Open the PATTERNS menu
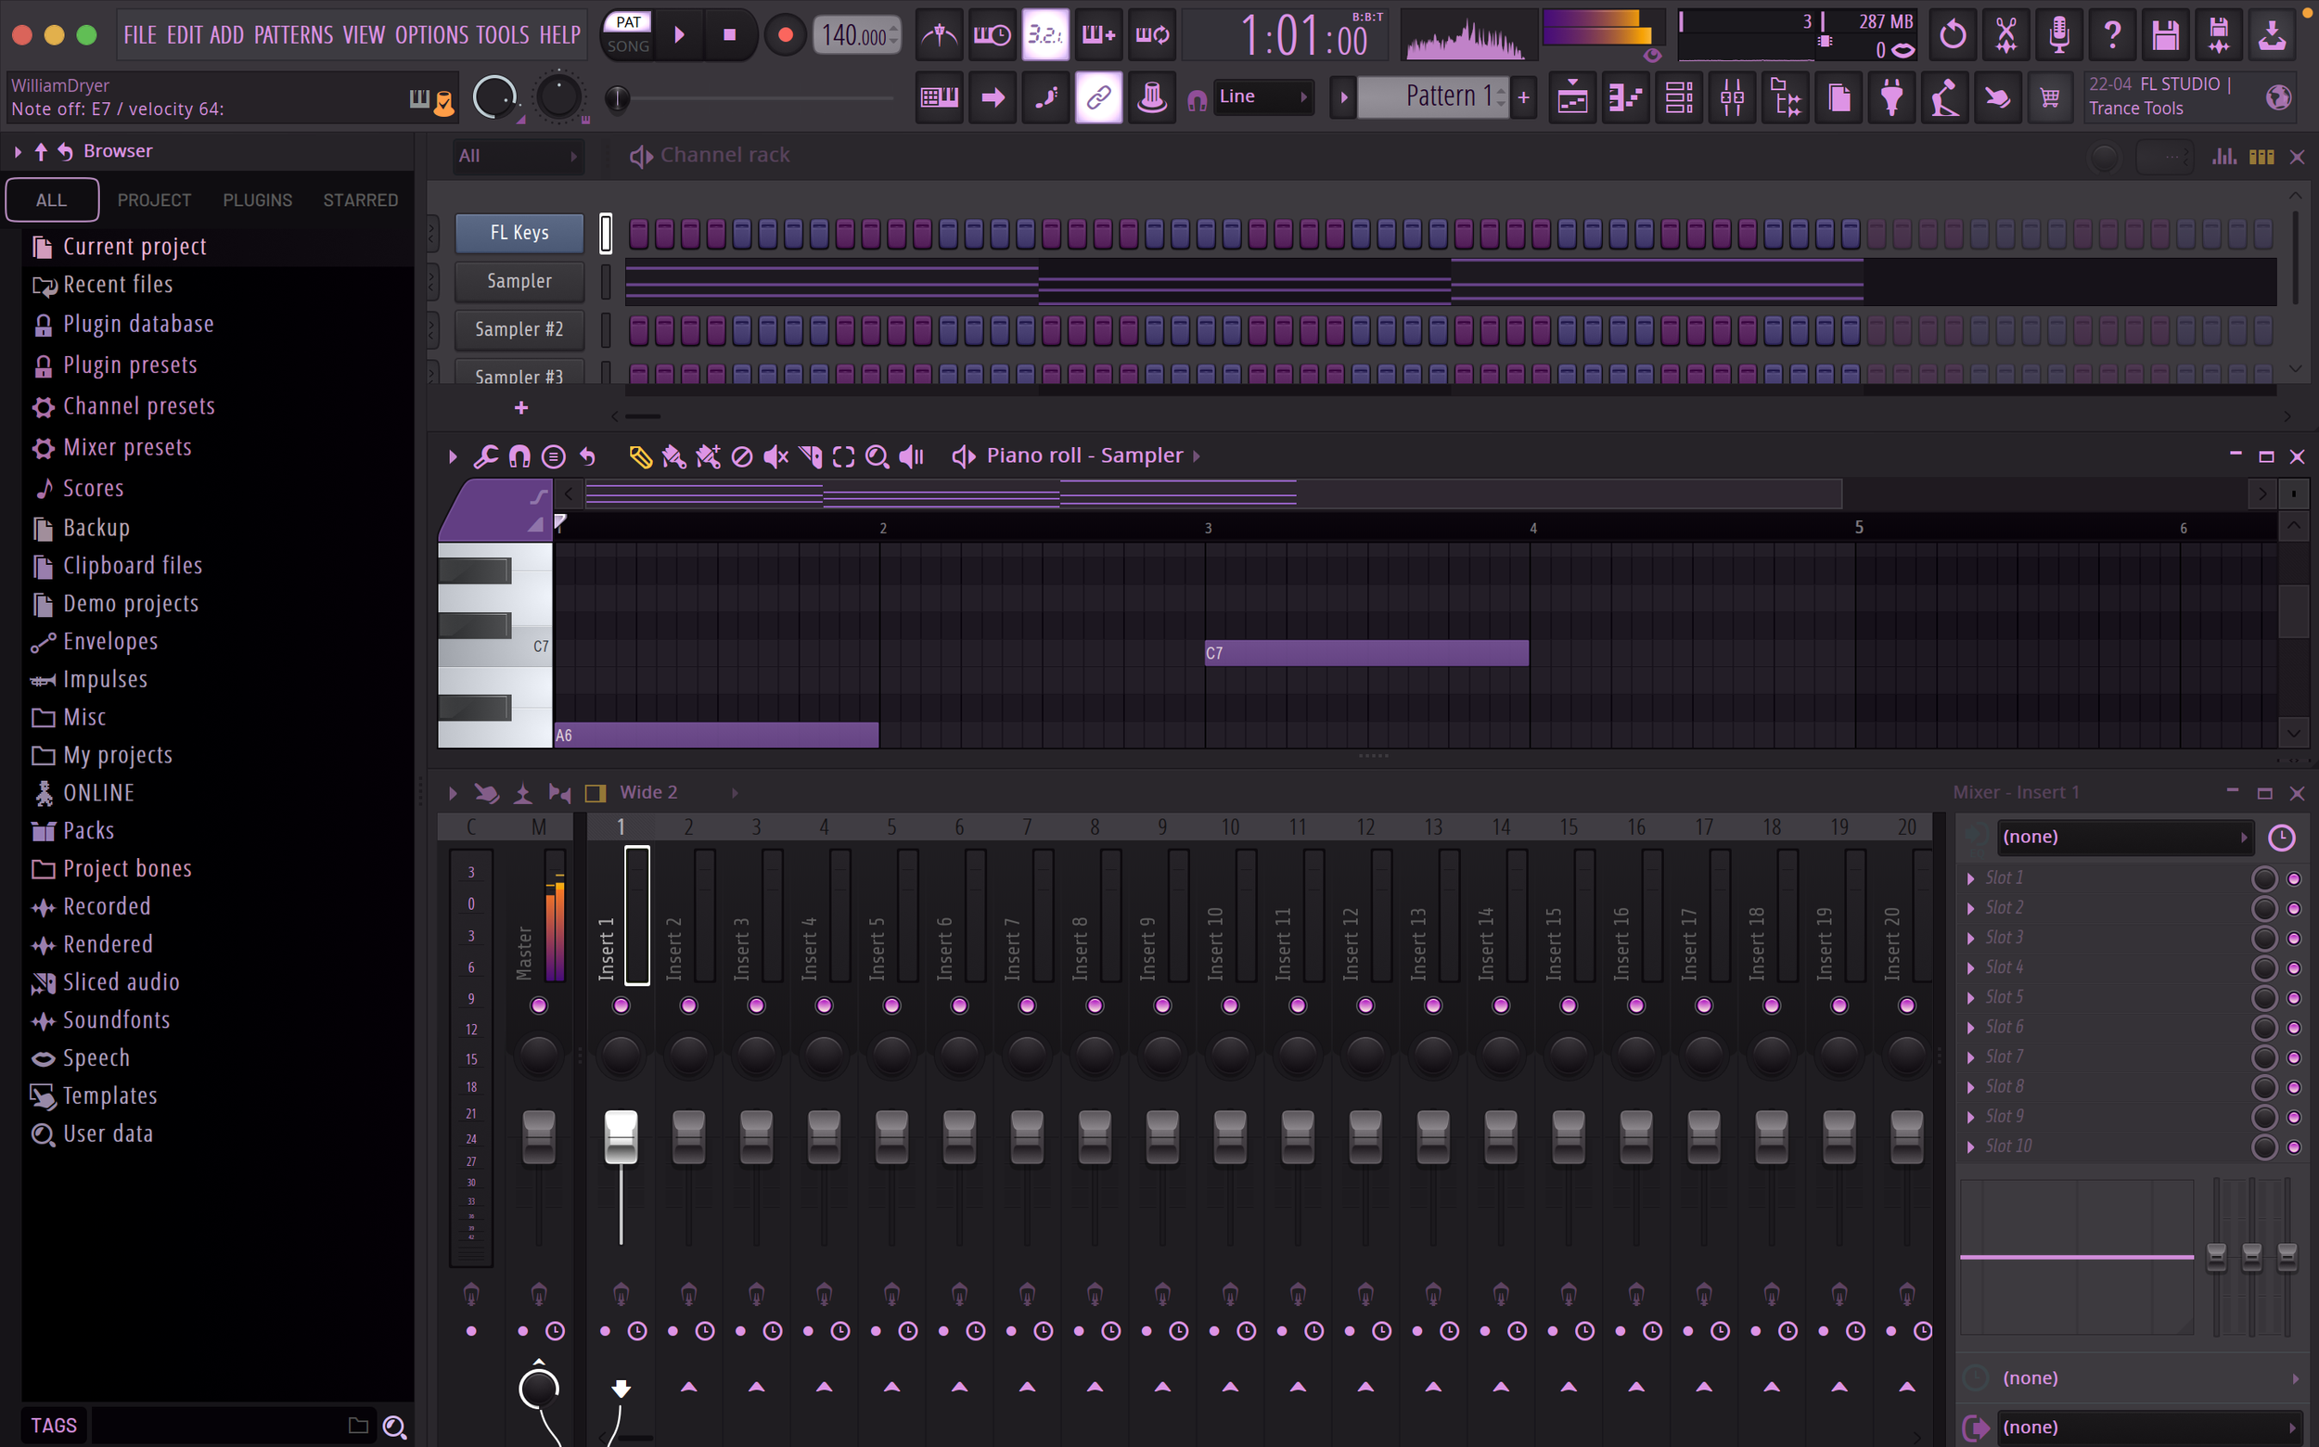The height and width of the screenshot is (1447, 2319). (293, 35)
